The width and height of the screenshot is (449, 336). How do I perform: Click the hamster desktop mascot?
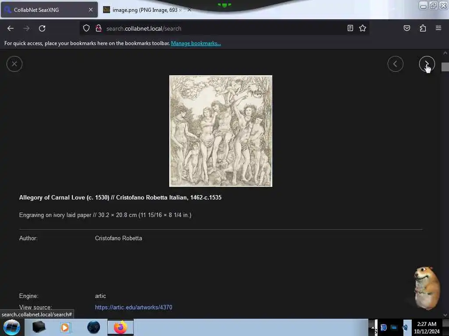coord(426,288)
